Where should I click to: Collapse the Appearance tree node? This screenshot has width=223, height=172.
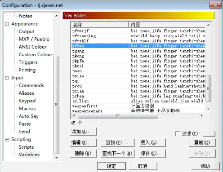click(x=7, y=24)
